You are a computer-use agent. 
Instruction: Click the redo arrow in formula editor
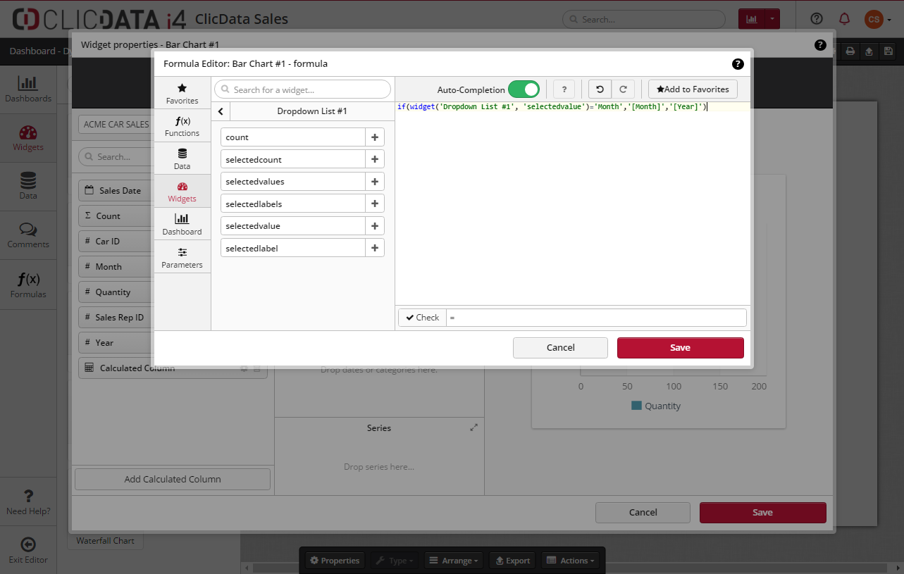623,89
